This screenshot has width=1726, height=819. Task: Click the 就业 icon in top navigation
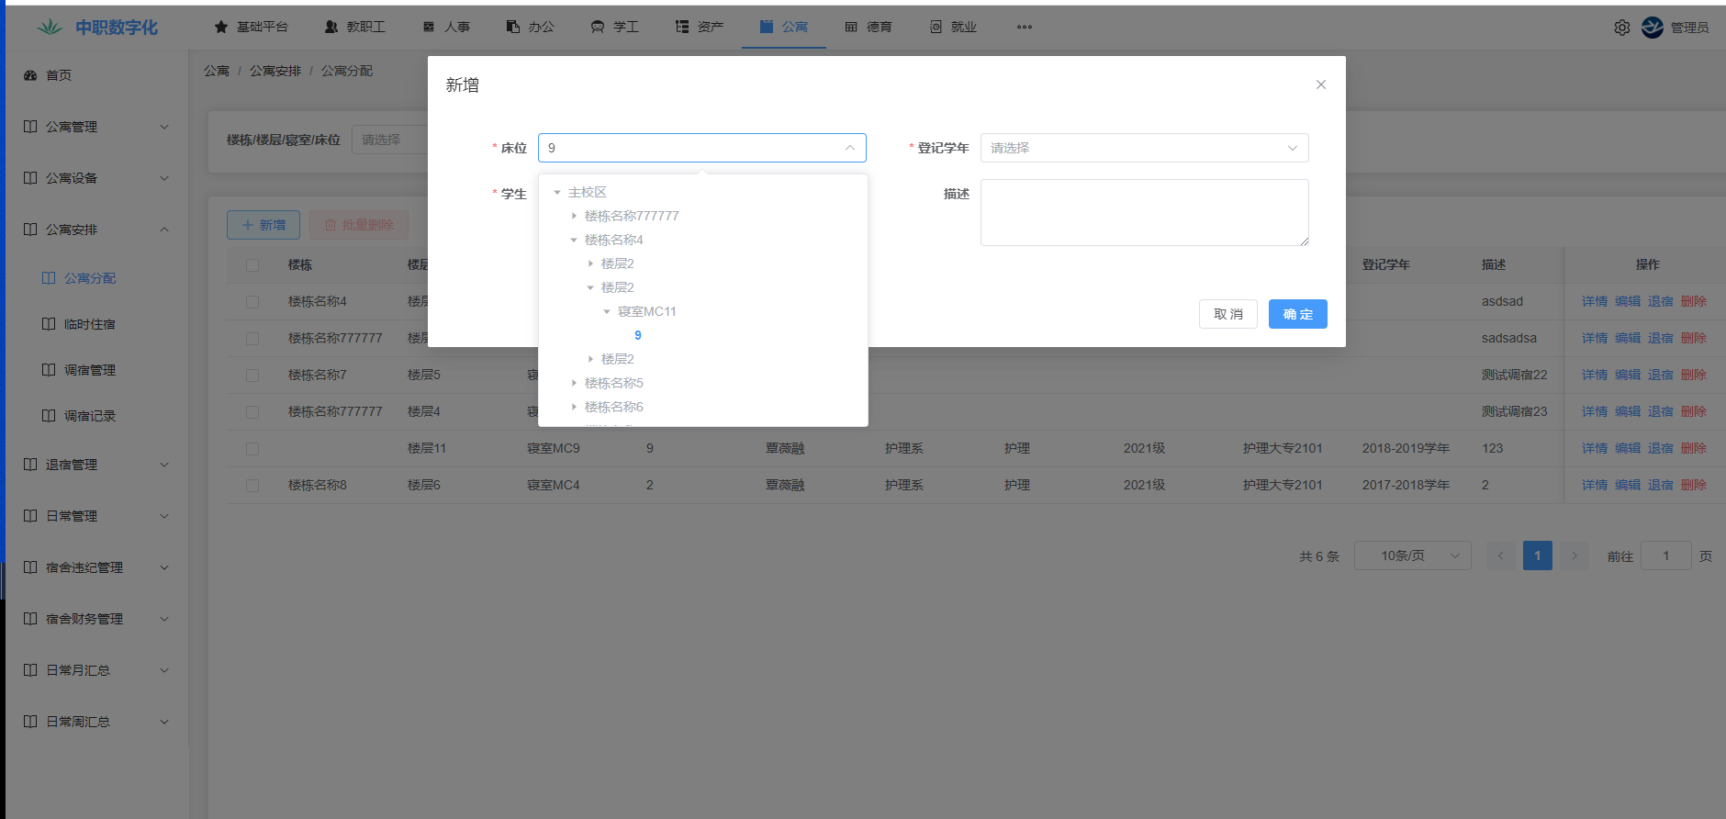[936, 27]
